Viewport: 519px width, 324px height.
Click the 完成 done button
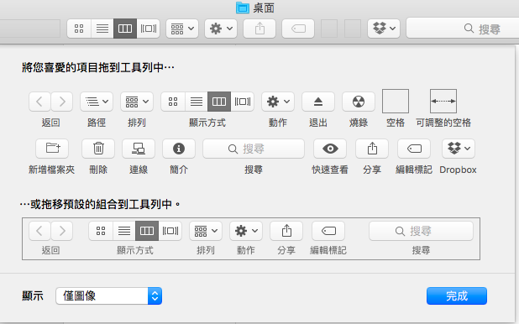click(457, 295)
